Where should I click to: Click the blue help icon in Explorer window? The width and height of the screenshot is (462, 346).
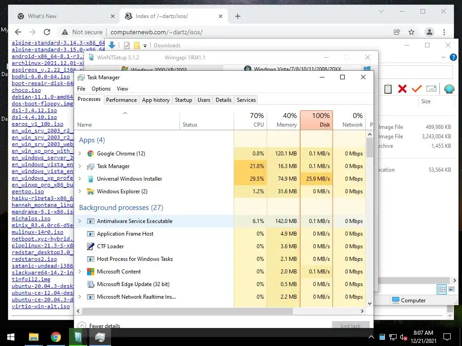[453, 57]
